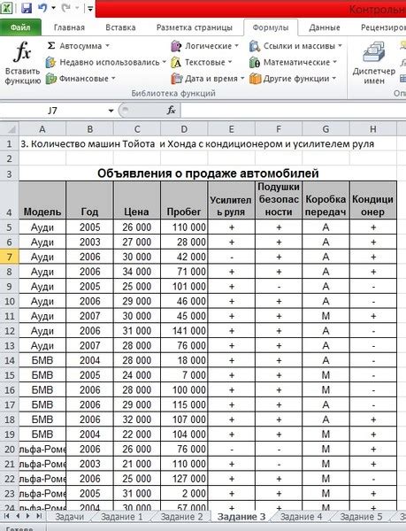Click the Name Box showing J7

pyautogui.click(x=52, y=111)
